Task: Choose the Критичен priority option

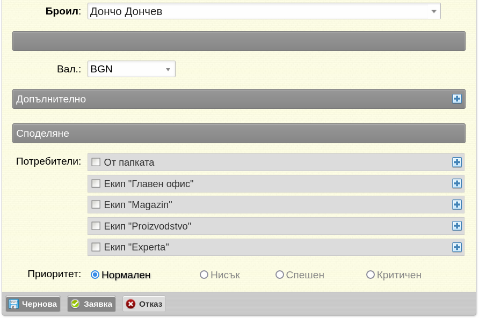Action: [370, 275]
